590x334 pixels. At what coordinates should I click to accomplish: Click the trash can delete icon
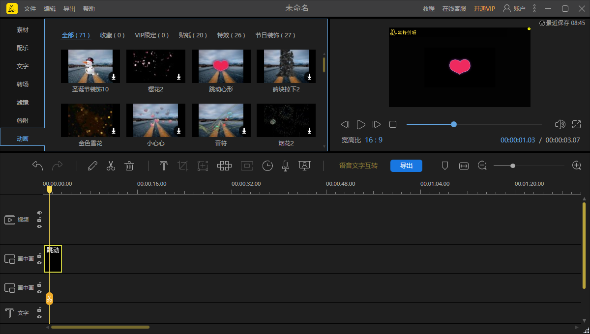click(x=129, y=166)
